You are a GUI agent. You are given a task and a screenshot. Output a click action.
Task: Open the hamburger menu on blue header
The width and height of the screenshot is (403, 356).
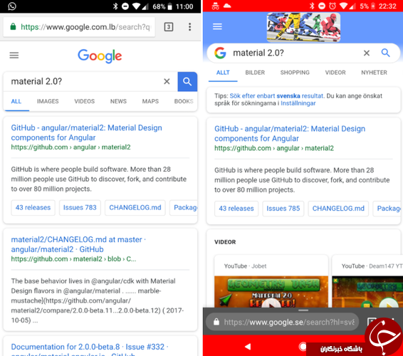[217, 26]
